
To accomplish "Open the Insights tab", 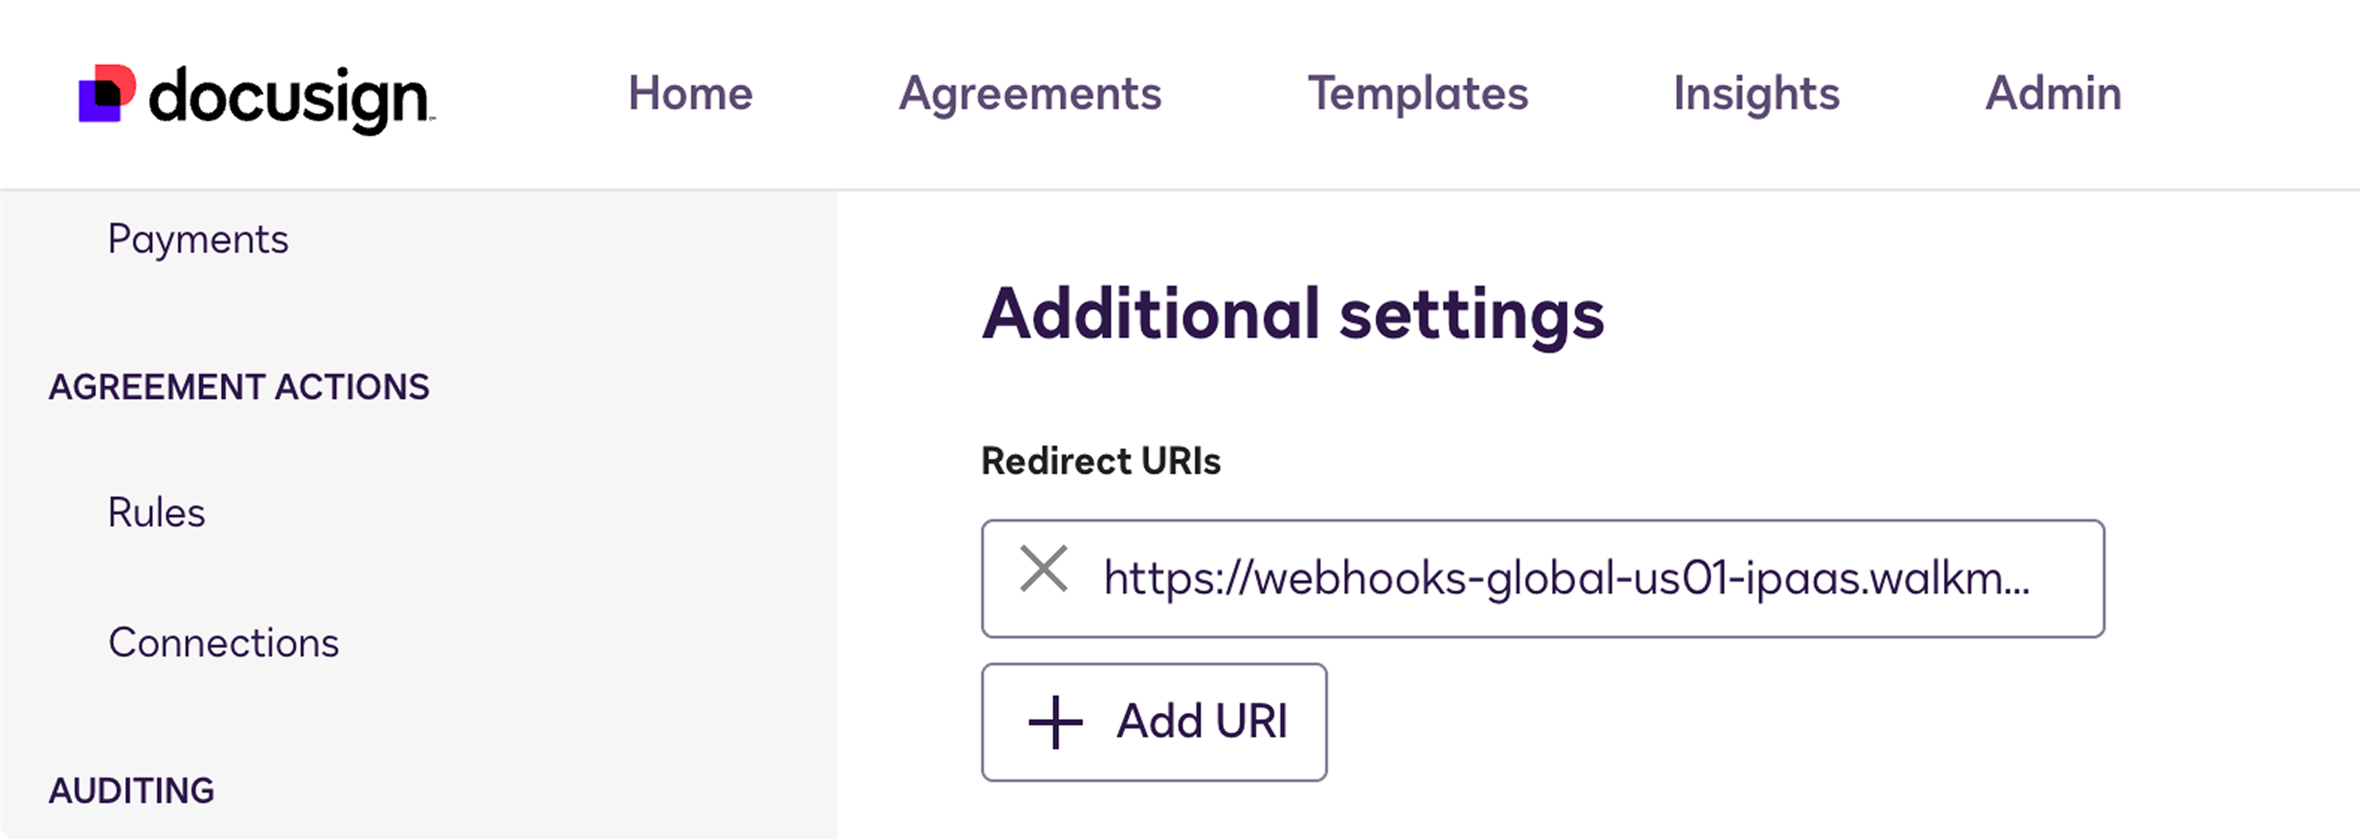I will [1756, 93].
